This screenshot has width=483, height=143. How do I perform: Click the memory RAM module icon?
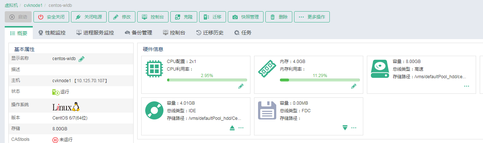pos(267,69)
